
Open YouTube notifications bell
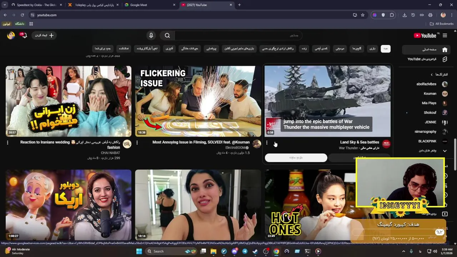(x=24, y=35)
